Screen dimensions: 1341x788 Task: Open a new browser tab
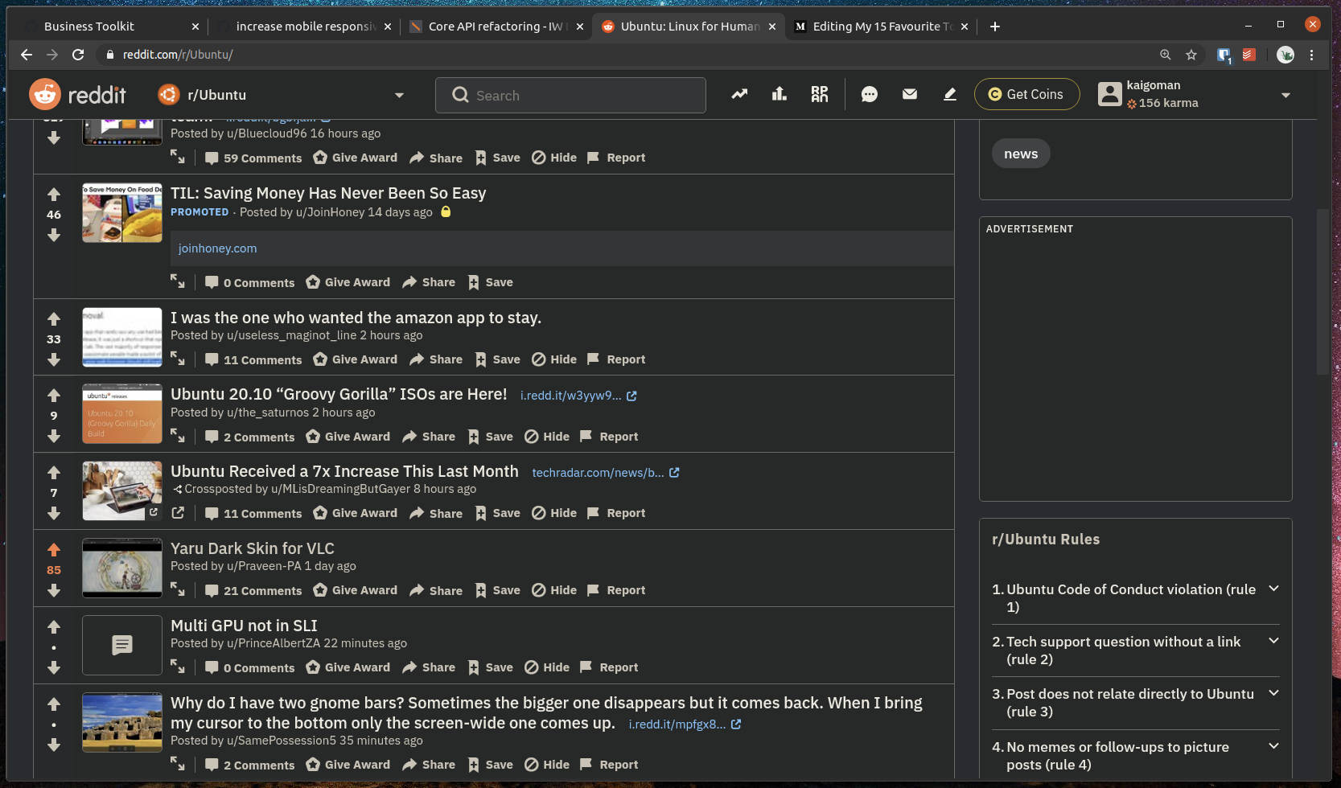(995, 27)
